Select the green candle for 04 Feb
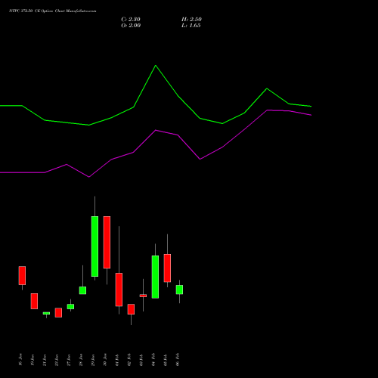The image size is (378, 378). click(155, 277)
